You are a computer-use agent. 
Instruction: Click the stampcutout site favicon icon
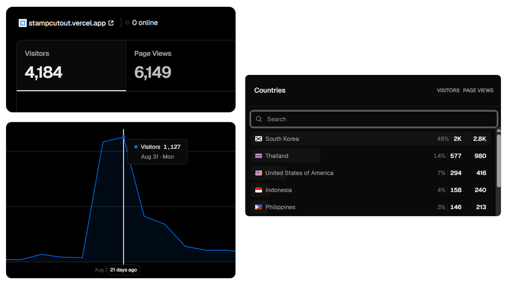(23, 23)
